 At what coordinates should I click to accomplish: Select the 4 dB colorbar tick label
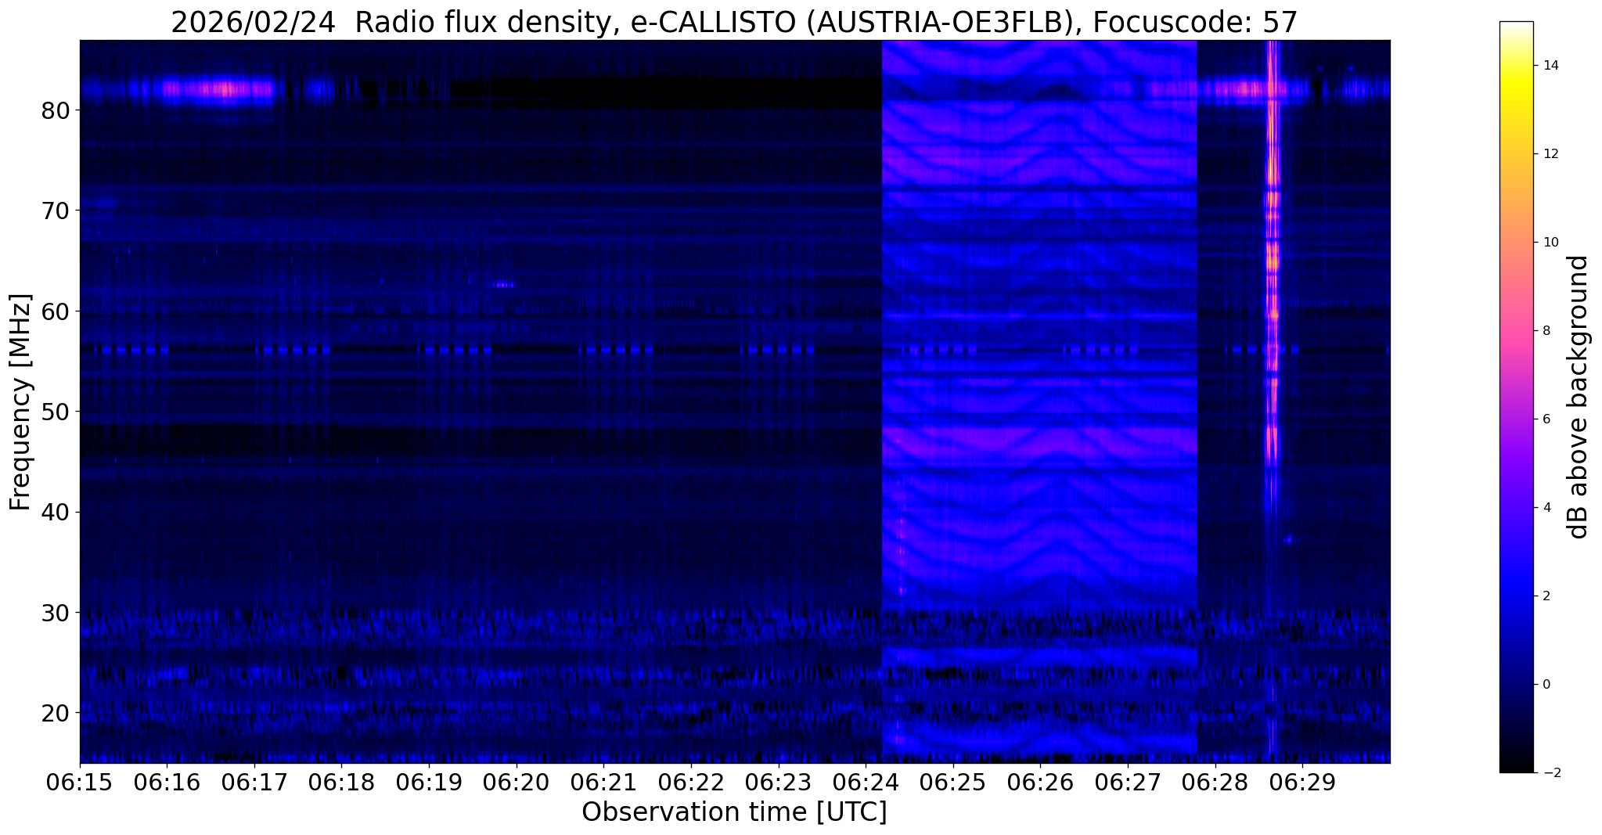click(1546, 508)
